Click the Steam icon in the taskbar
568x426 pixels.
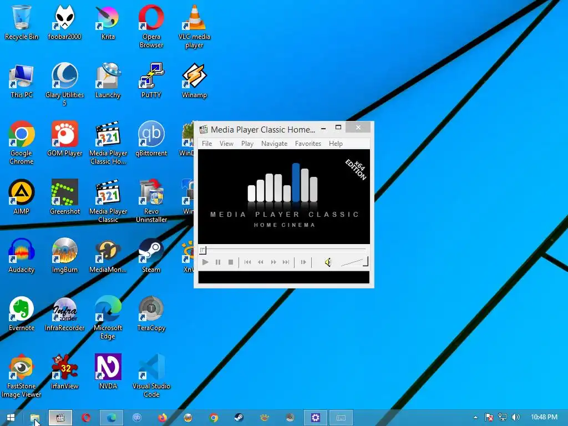pos(239,418)
